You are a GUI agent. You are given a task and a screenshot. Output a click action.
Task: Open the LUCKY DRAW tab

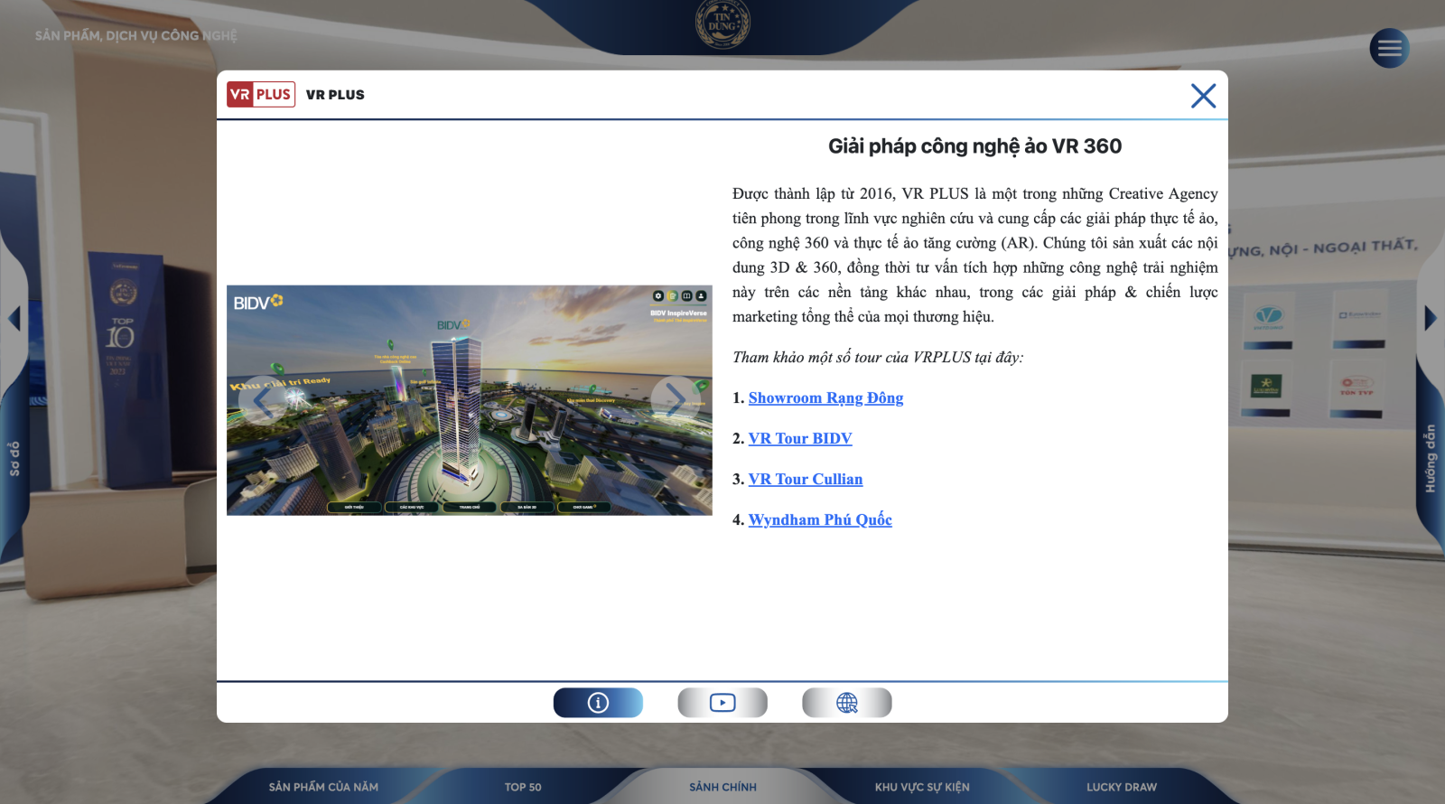[1121, 787]
